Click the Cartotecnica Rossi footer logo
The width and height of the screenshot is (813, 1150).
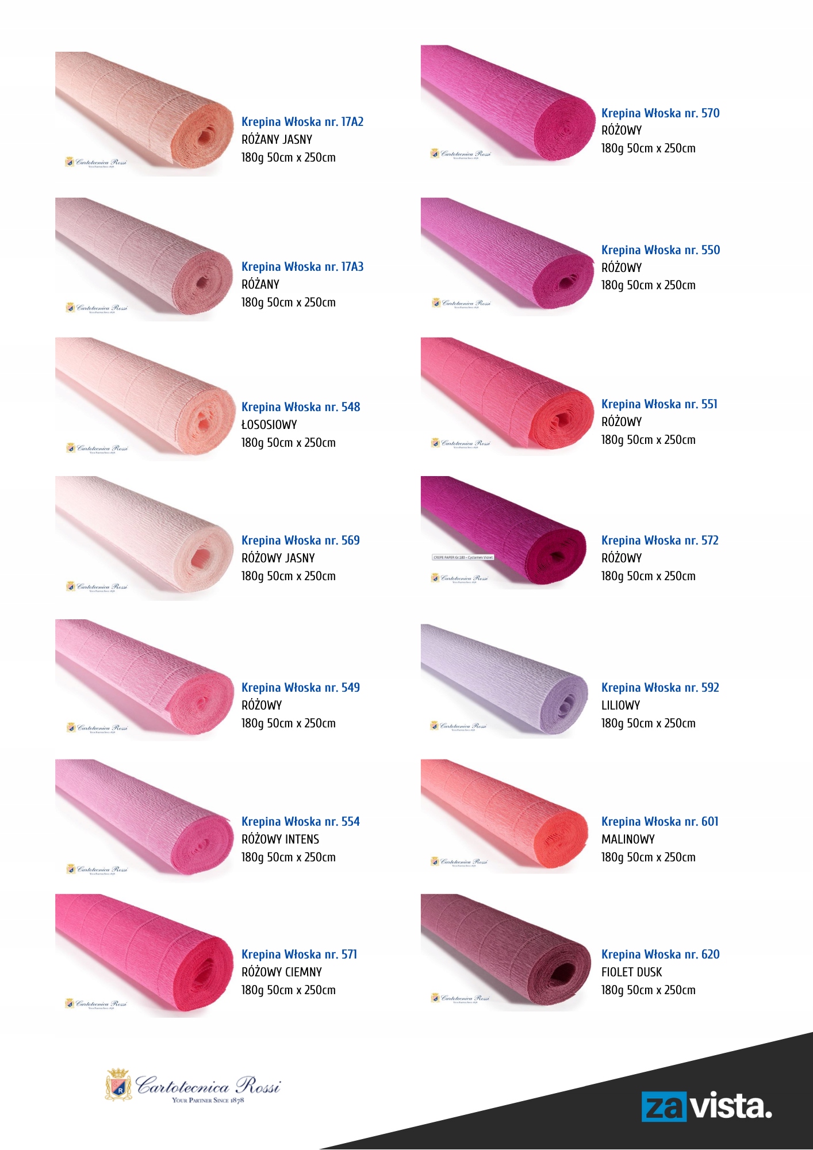(193, 1086)
